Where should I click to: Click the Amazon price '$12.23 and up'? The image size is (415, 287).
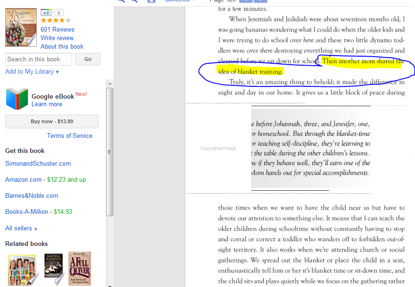tap(66, 180)
